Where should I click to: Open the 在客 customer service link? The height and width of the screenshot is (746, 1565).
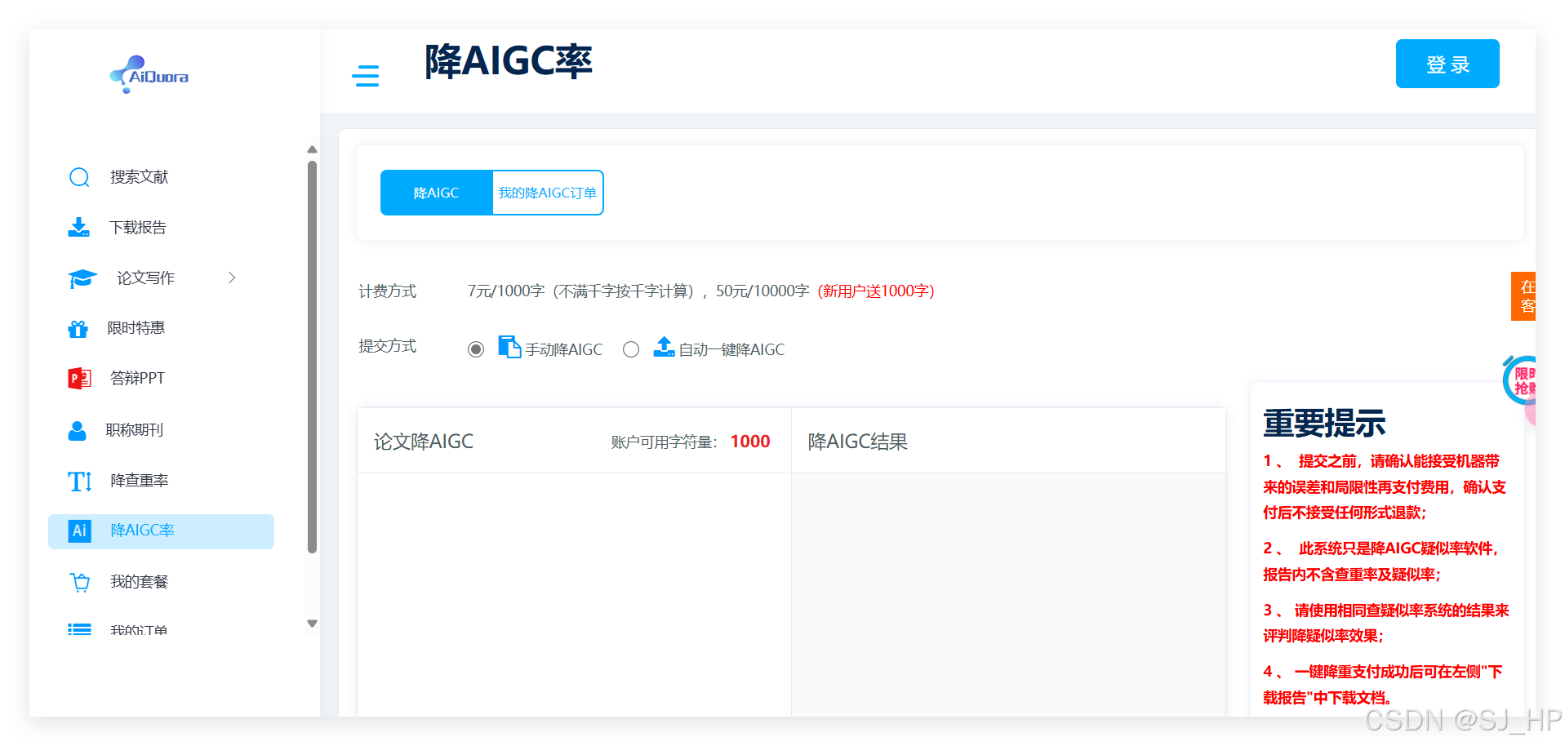[1527, 295]
